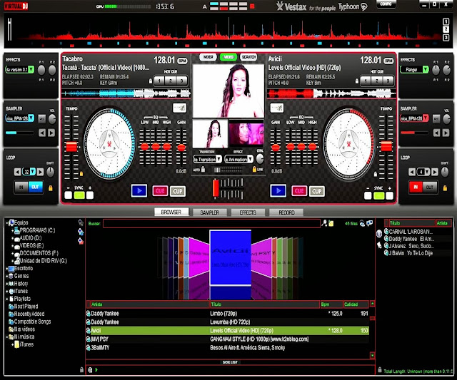Click the BPM button on right deck
Image resolution: width=457 pixels, height=380 pixels.
pyautogui.click(x=388, y=61)
